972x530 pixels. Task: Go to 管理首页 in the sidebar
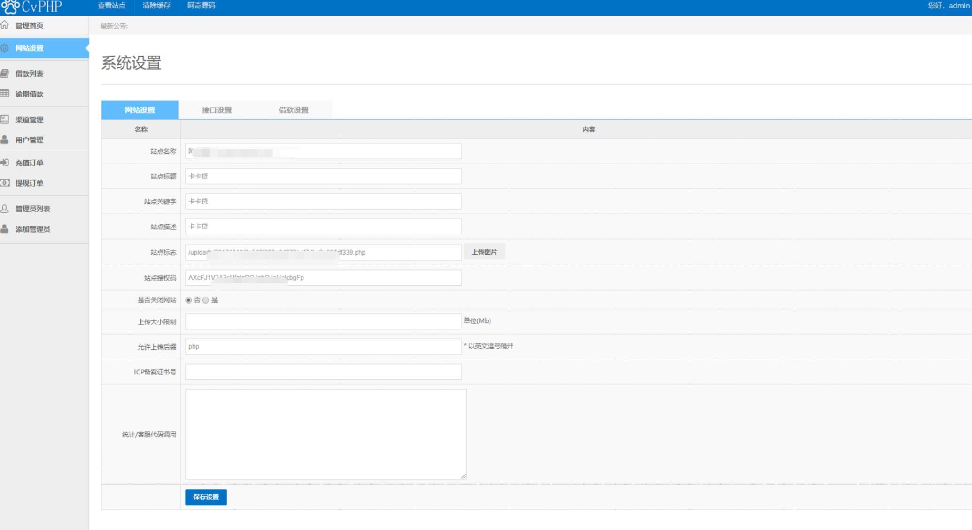click(x=29, y=25)
